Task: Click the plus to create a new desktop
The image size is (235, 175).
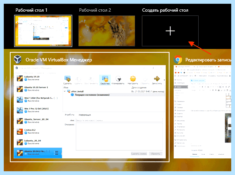Action: coord(170,31)
